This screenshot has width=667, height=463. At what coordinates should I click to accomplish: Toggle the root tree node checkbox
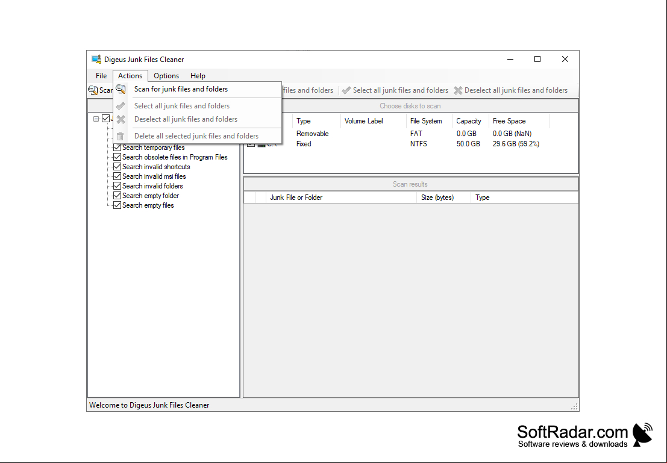point(106,119)
